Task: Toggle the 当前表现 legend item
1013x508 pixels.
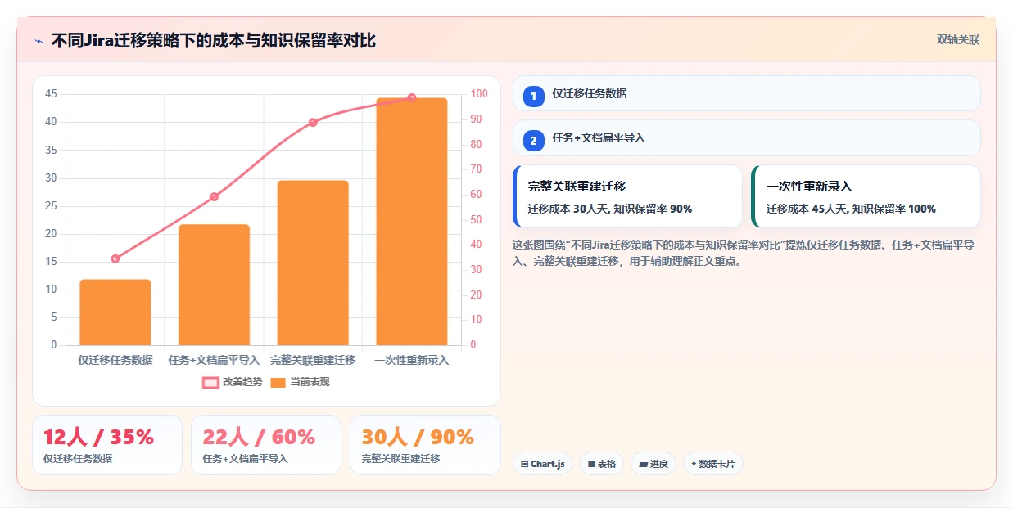Action: [300, 382]
